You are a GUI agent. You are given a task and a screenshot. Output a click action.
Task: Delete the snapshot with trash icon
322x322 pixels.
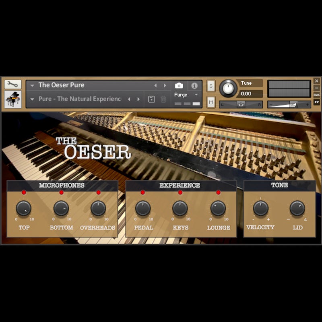[x=163, y=99]
